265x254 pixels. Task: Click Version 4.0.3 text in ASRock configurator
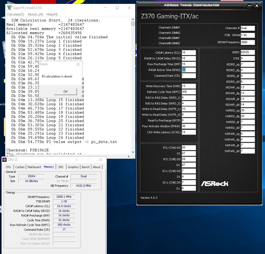149,198
